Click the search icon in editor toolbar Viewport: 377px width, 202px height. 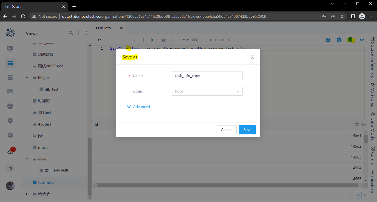(361, 40)
